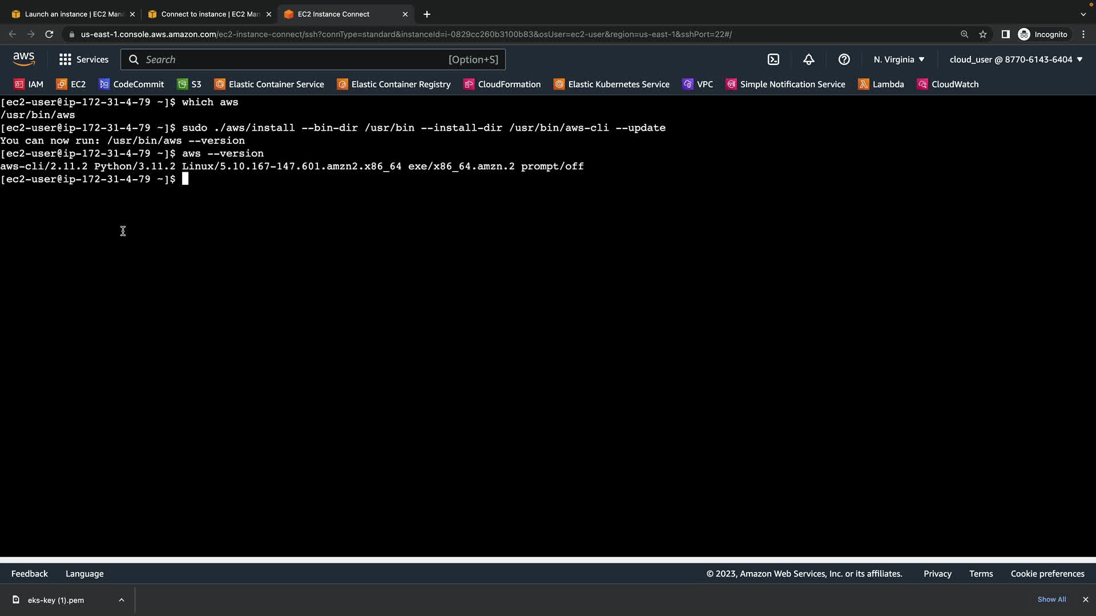Image resolution: width=1096 pixels, height=616 pixels.
Task: Open the Services grid menu
Action: click(x=84, y=59)
